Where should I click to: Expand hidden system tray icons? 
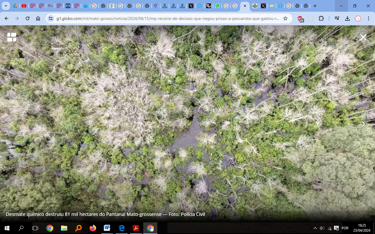(x=315, y=228)
